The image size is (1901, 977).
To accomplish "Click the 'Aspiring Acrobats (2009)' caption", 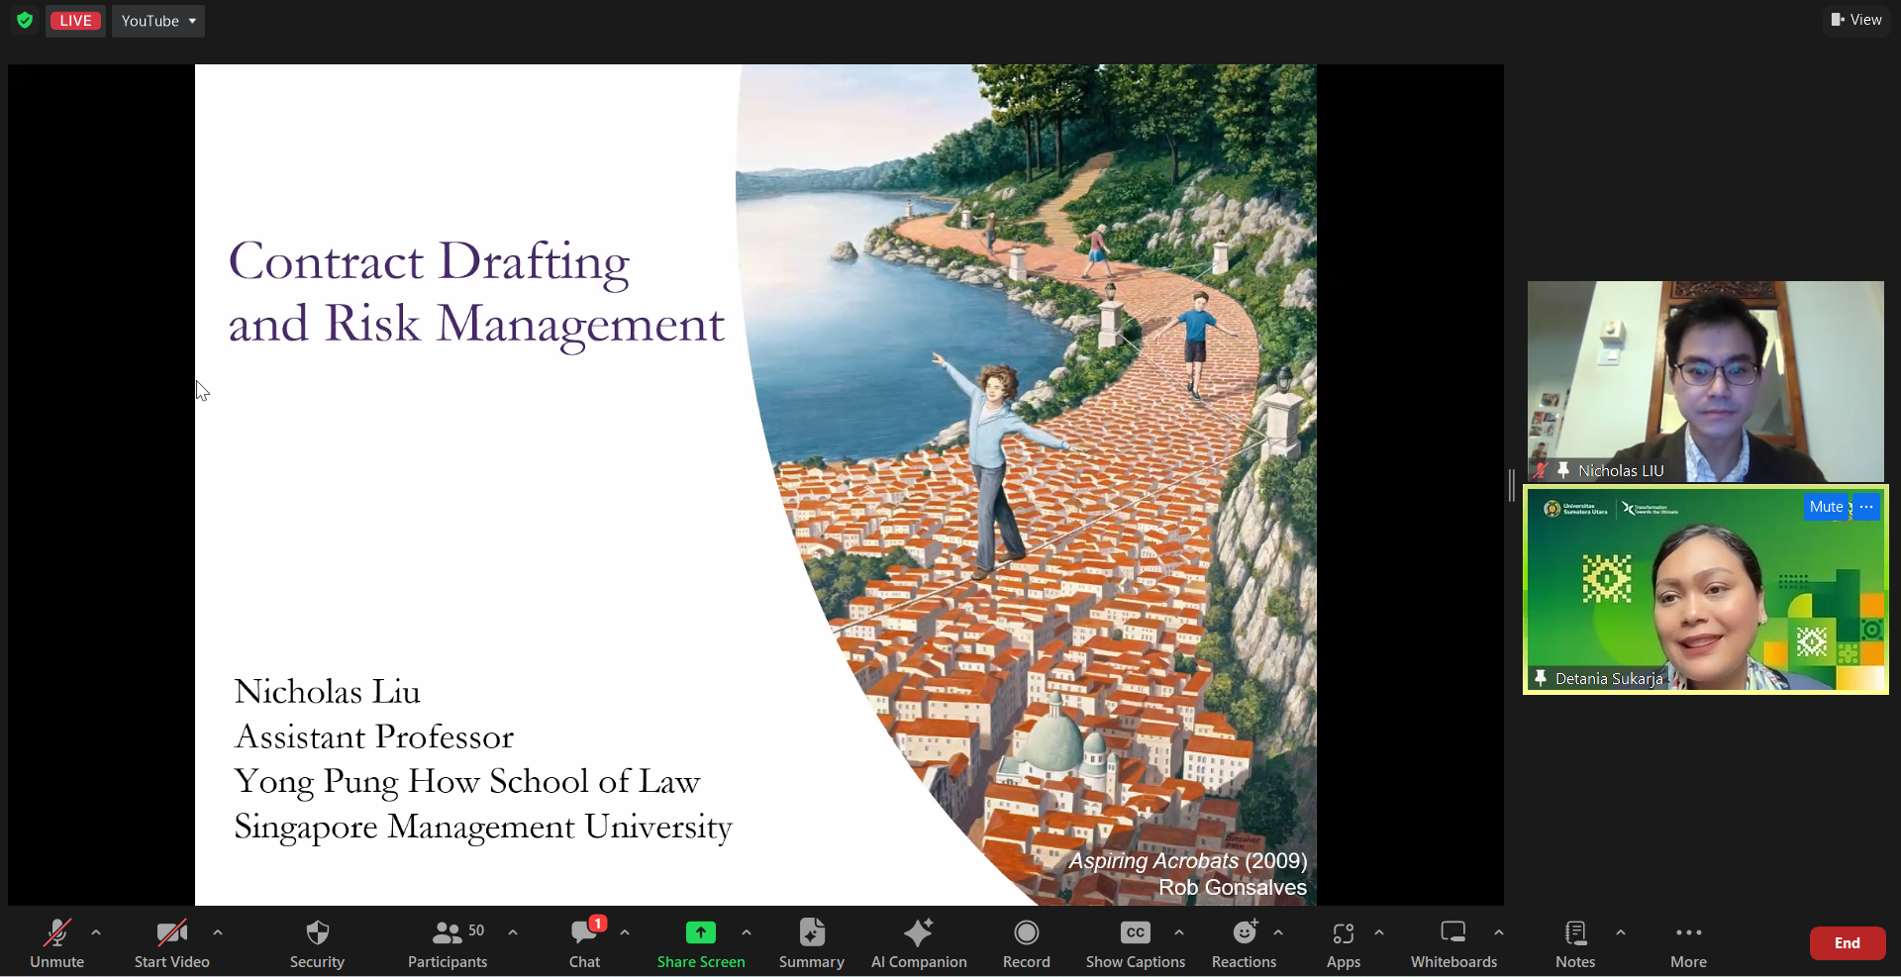I will click(x=1188, y=861).
